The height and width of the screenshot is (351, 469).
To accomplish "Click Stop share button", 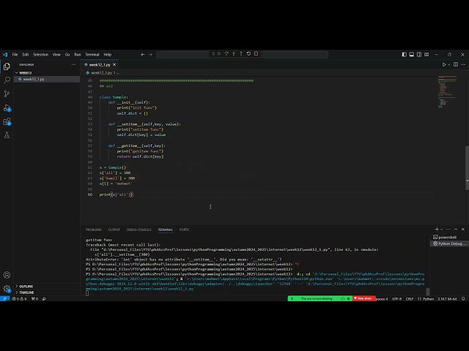I will (364, 298).
